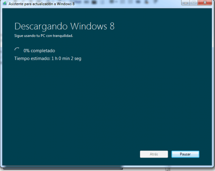Select the 'Tiempo estimado' remaining time text
Viewport: 215px width, 171px height.
point(48,59)
